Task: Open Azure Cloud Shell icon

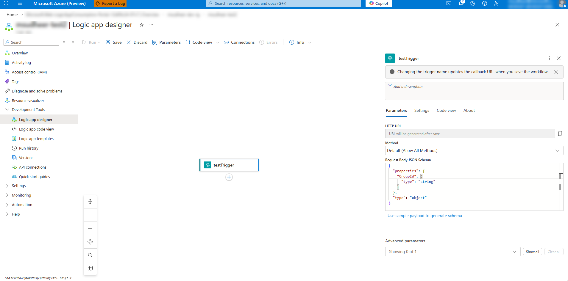Action: click(x=449, y=4)
